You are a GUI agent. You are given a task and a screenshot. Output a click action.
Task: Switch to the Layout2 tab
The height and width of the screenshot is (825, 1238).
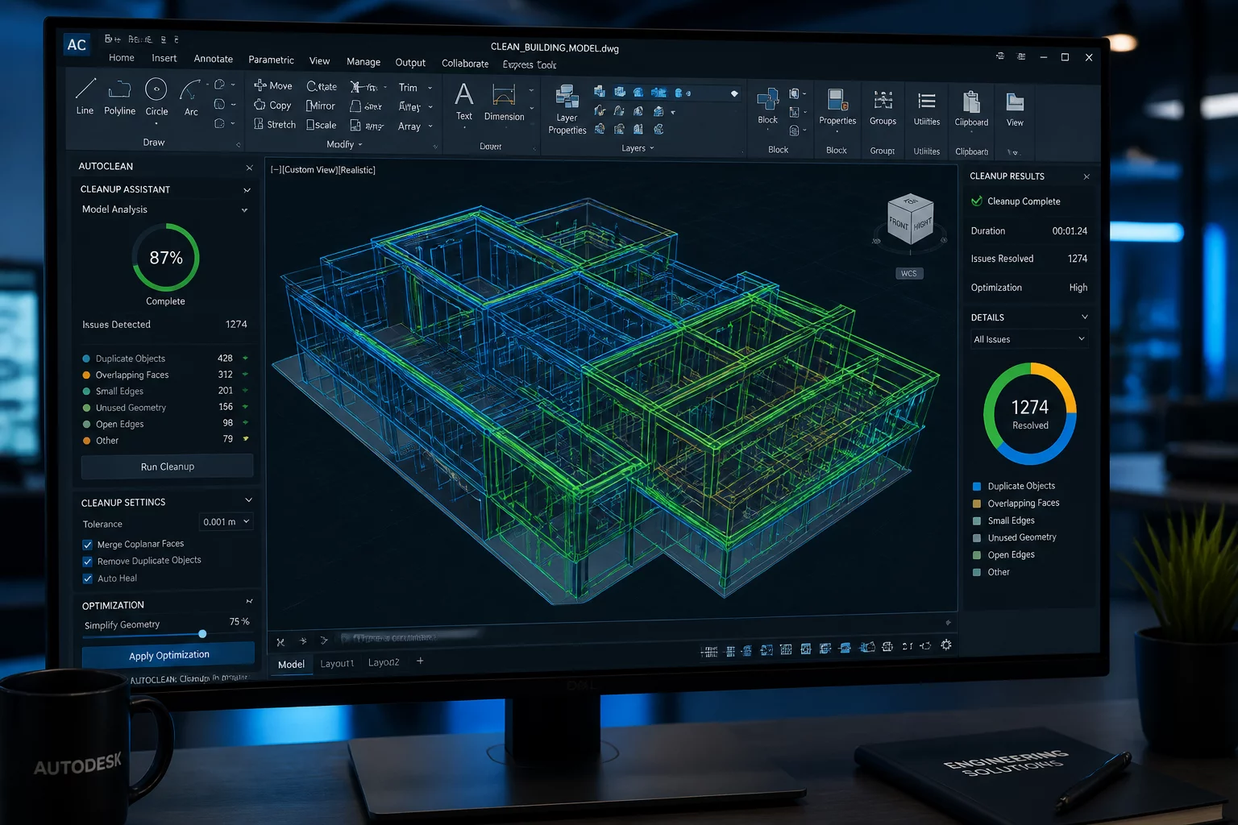pos(384,662)
